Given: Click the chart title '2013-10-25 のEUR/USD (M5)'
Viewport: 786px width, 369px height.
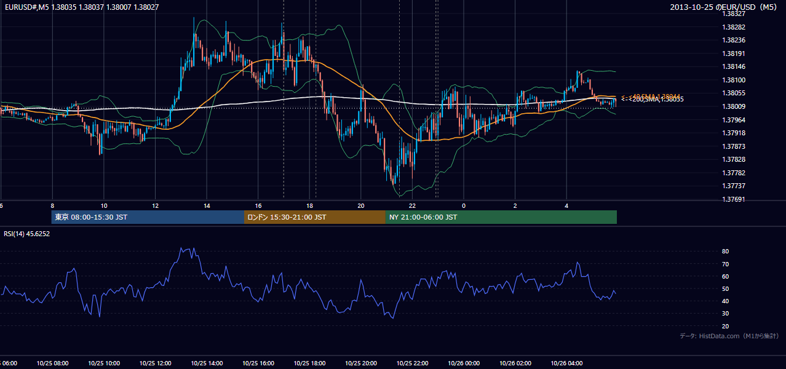Looking at the screenshot, I should (724, 7).
